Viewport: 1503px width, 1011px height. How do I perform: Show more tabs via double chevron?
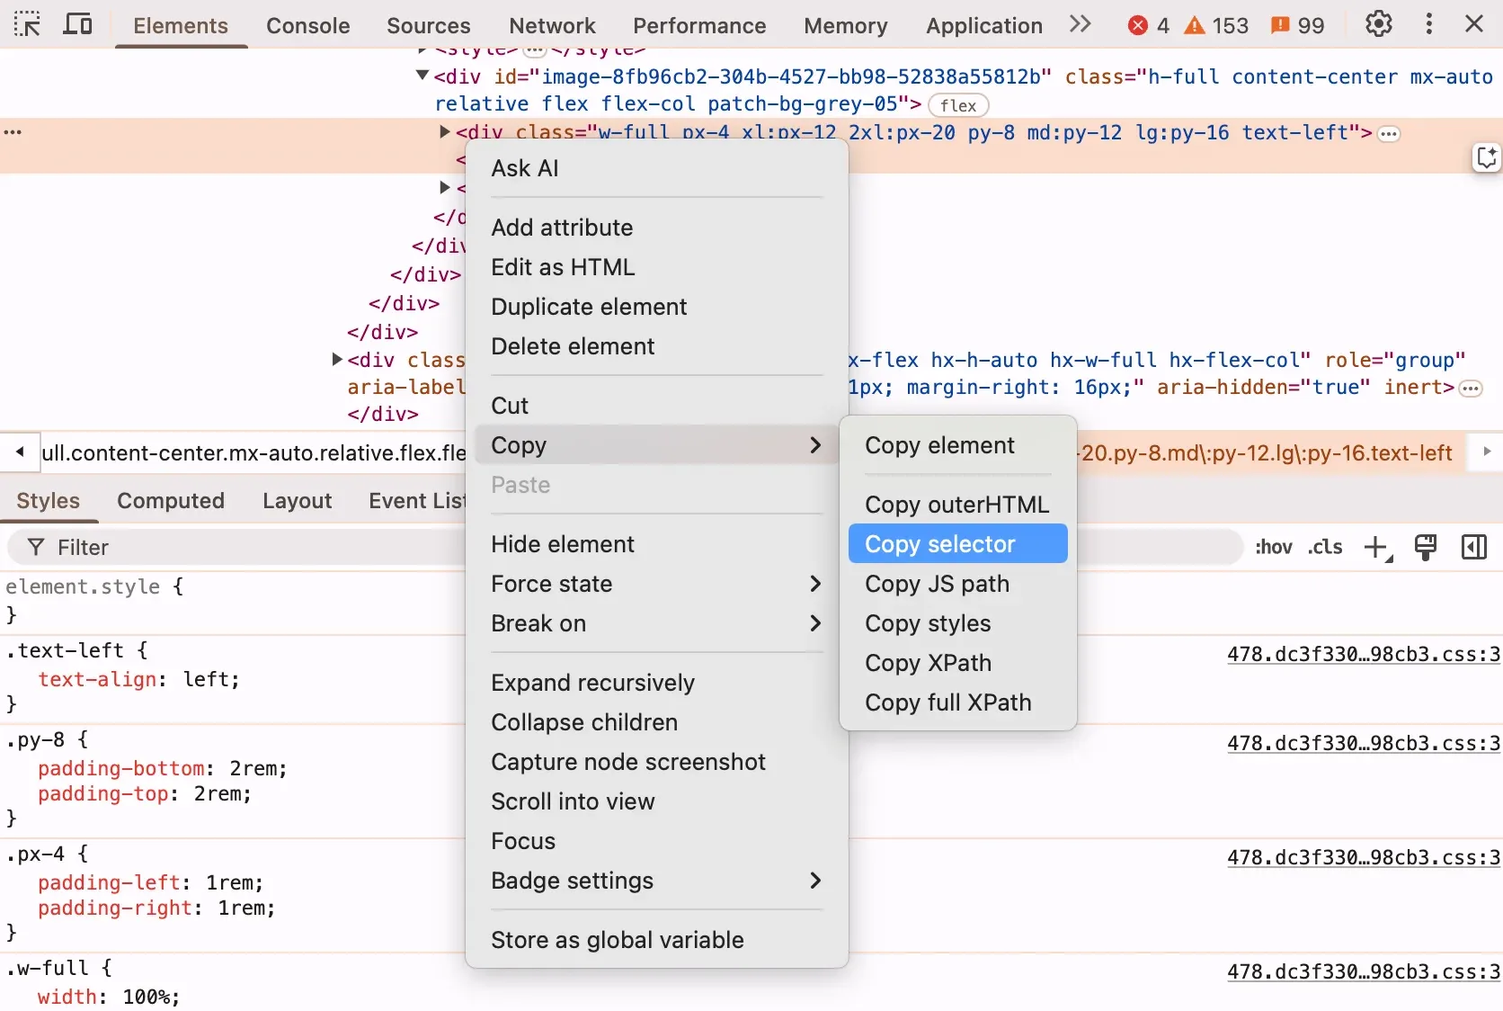click(1081, 24)
